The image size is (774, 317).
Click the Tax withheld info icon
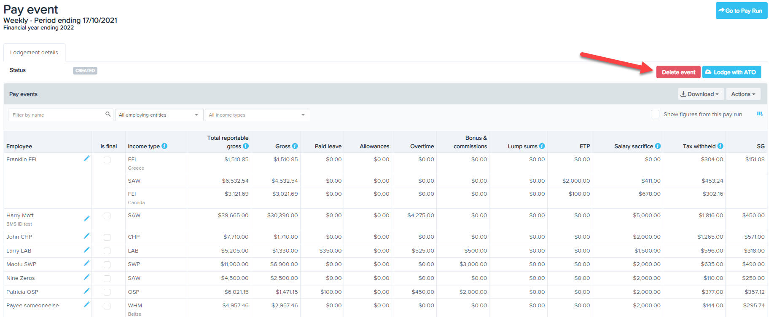click(x=720, y=146)
